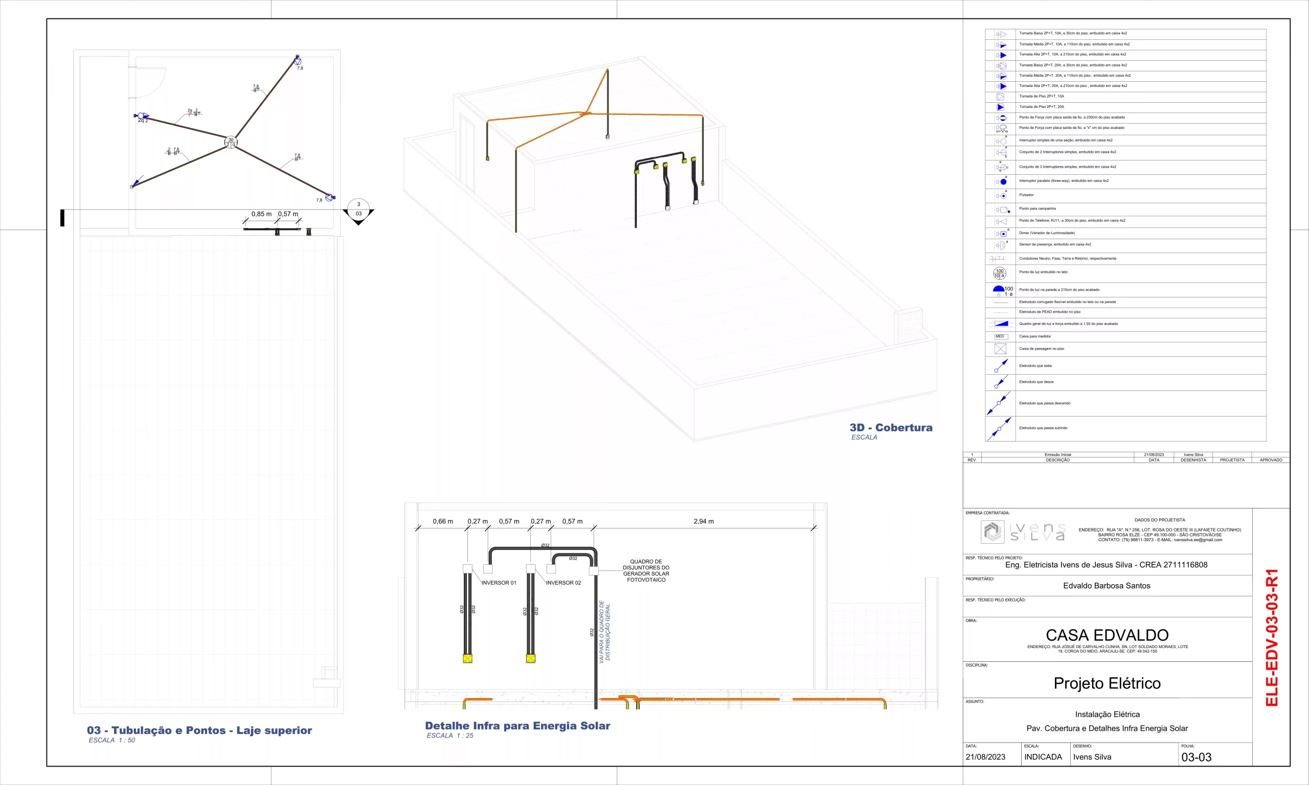The image size is (1309, 785).
Task: Select the Eletroduto que sobe symbol
Action: click(1001, 366)
